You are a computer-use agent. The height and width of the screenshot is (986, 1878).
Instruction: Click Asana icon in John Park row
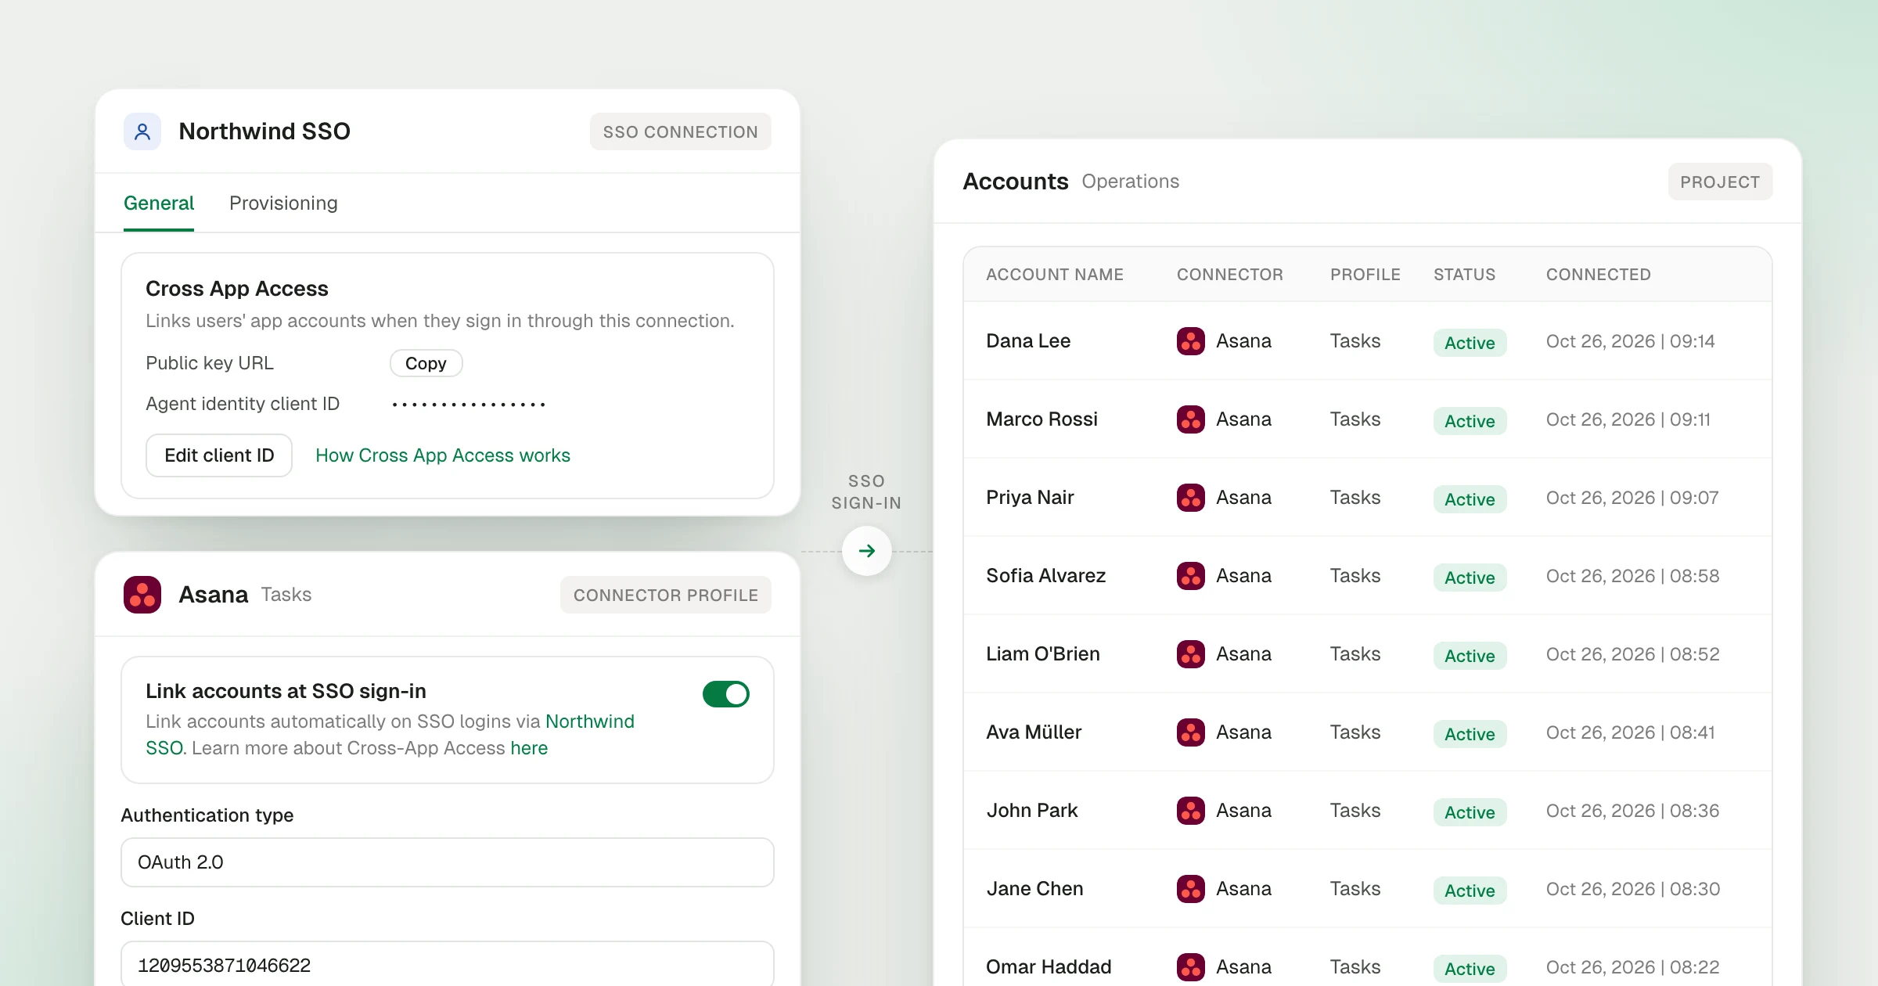[1191, 811]
